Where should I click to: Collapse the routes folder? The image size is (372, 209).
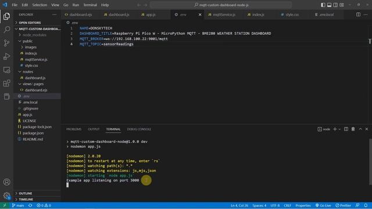pos(37,71)
